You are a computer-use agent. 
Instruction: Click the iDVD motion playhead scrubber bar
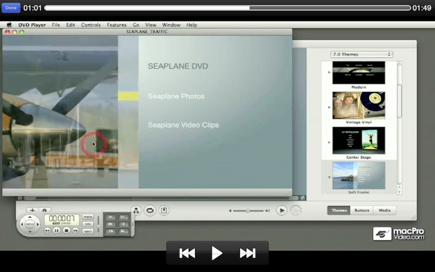pyautogui.click(x=161, y=198)
